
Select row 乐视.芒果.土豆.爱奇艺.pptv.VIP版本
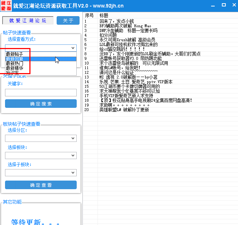coord(161,82)
